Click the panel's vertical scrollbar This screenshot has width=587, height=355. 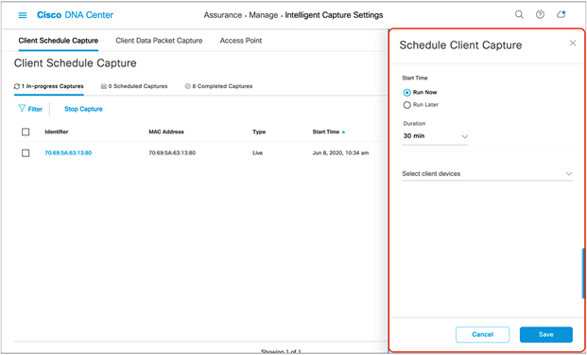click(583, 273)
